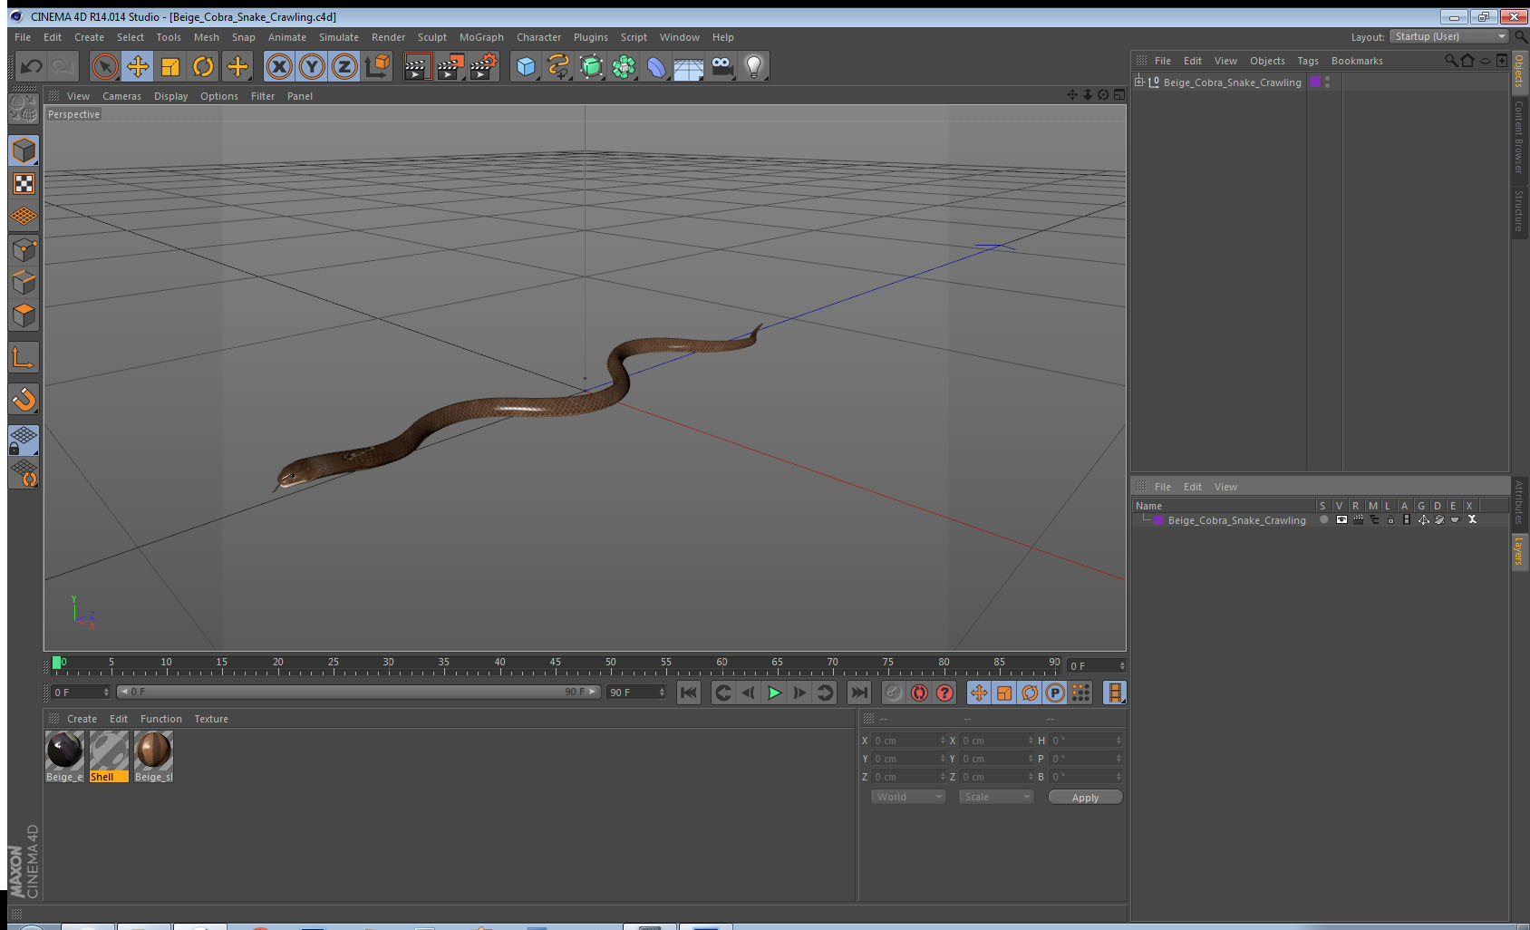The image size is (1530, 930).
Task: Go to end of animation
Action: [x=858, y=693]
